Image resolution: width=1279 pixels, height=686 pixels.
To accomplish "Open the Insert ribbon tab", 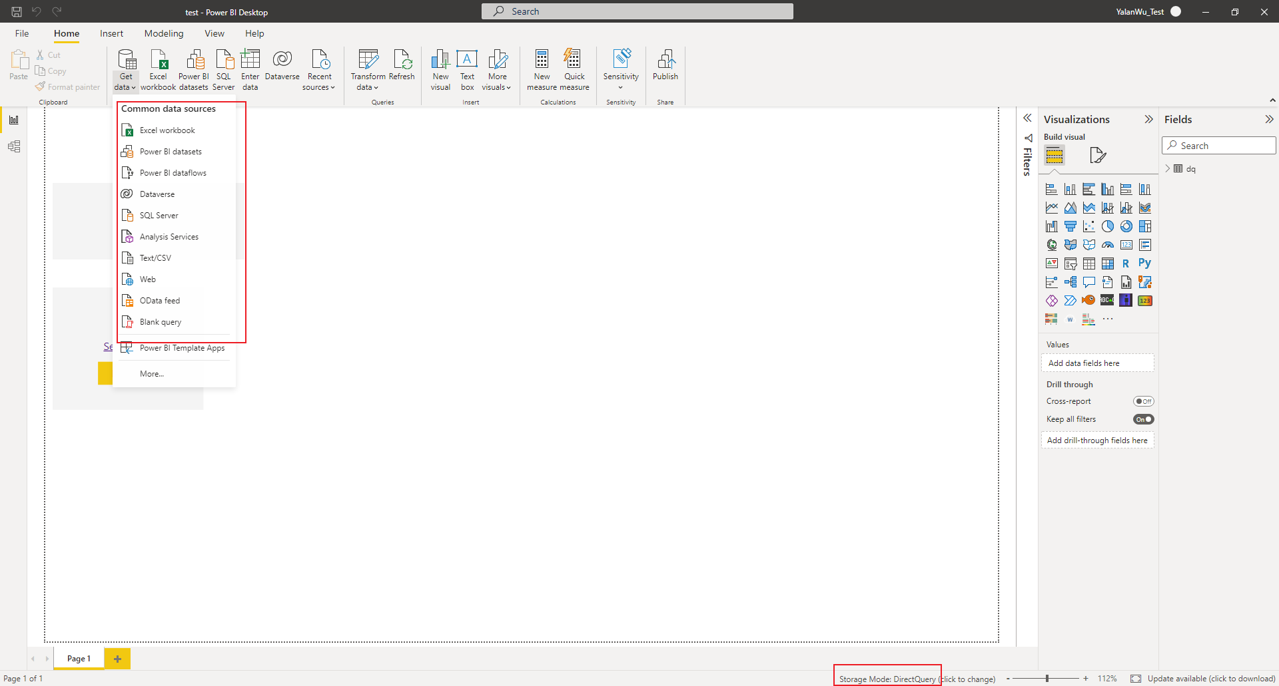I will point(111,33).
